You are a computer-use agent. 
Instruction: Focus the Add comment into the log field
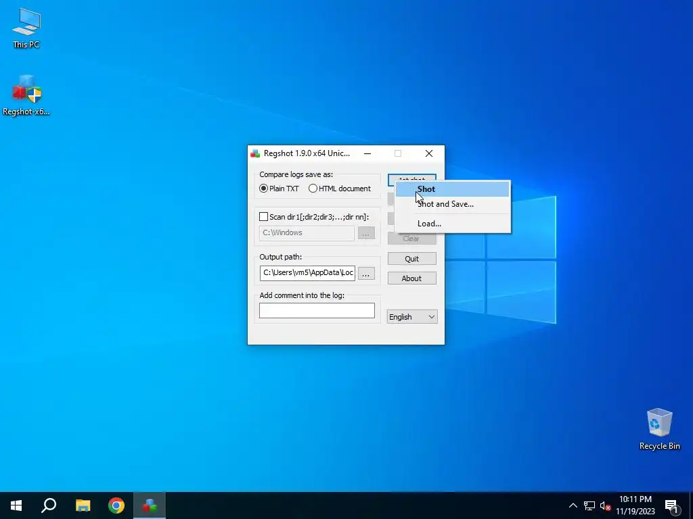pos(317,310)
